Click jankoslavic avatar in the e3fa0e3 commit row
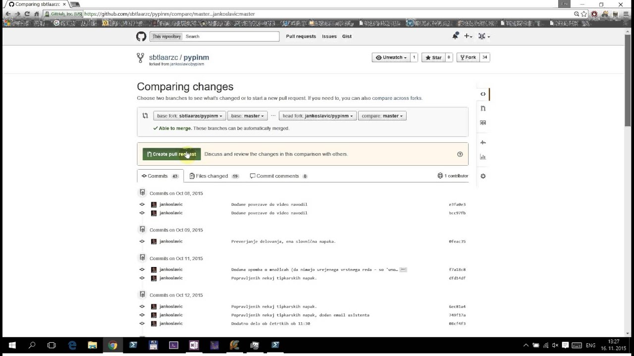The height and width of the screenshot is (356, 634). [154, 205]
